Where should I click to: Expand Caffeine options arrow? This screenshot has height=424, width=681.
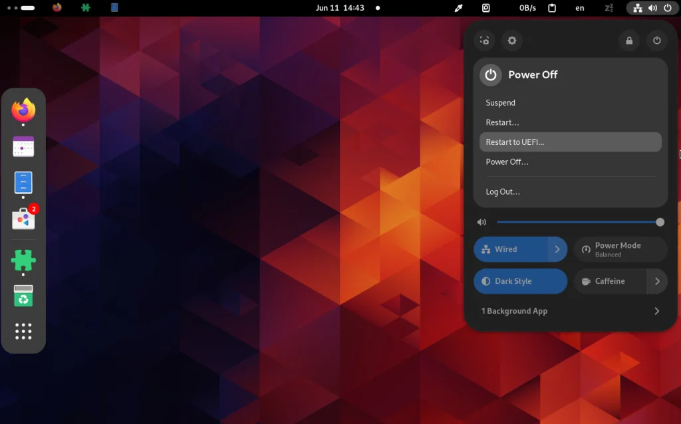[657, 281]
